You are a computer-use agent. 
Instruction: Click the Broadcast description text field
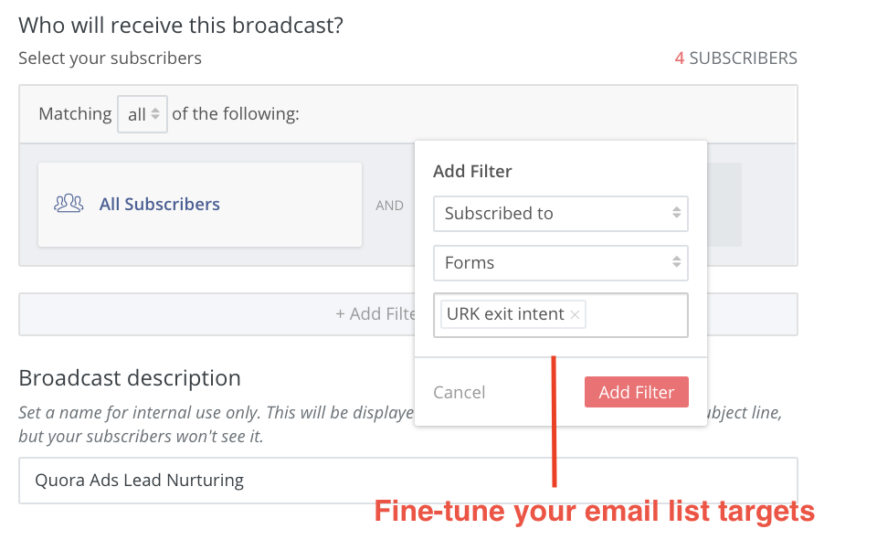408,480
